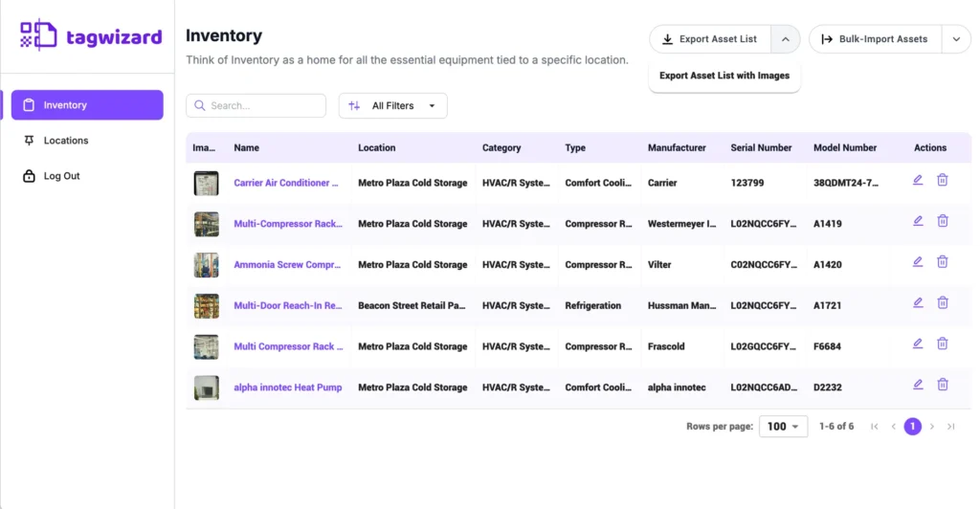This screenshot has height=509, width=980.
Task: Click model number A1721 cell
Action: click(x=828, y=305)
